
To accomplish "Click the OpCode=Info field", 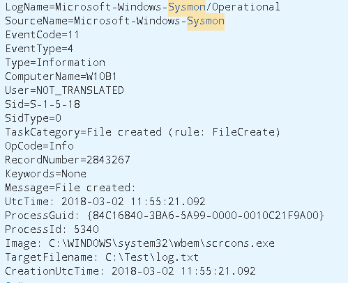I will point(39,146).
